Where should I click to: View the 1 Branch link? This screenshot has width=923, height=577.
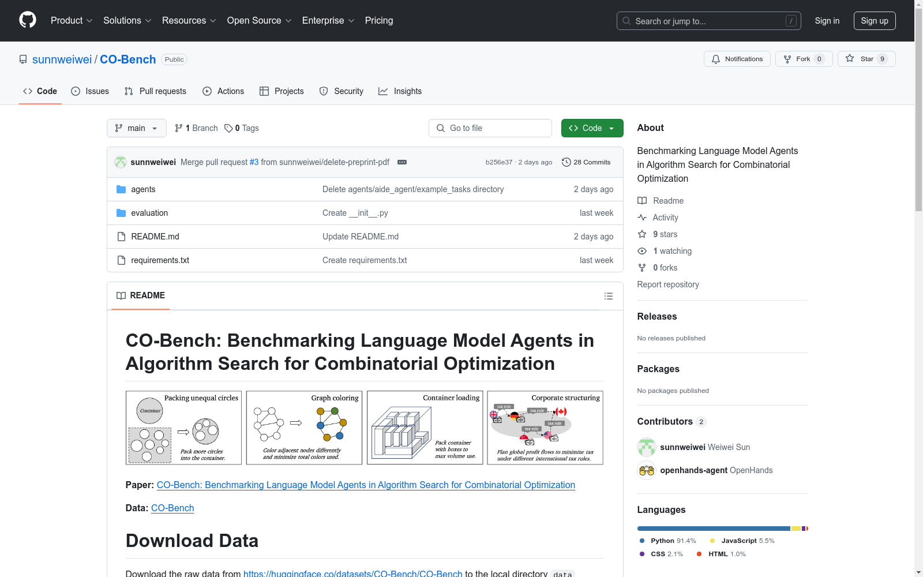point(196,128)
